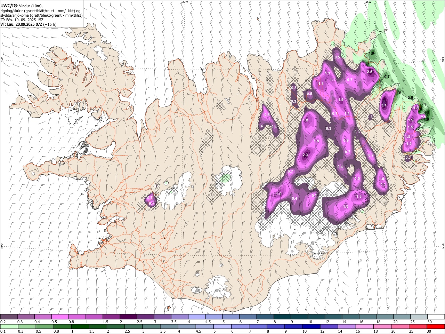Select the top-row legend swatch starting at 8
The image size is (445, 334).
[x=282, y=317]
